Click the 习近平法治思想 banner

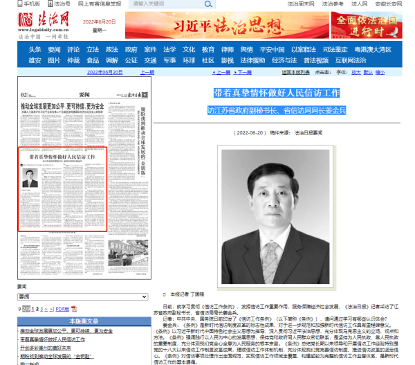point(227,25)
